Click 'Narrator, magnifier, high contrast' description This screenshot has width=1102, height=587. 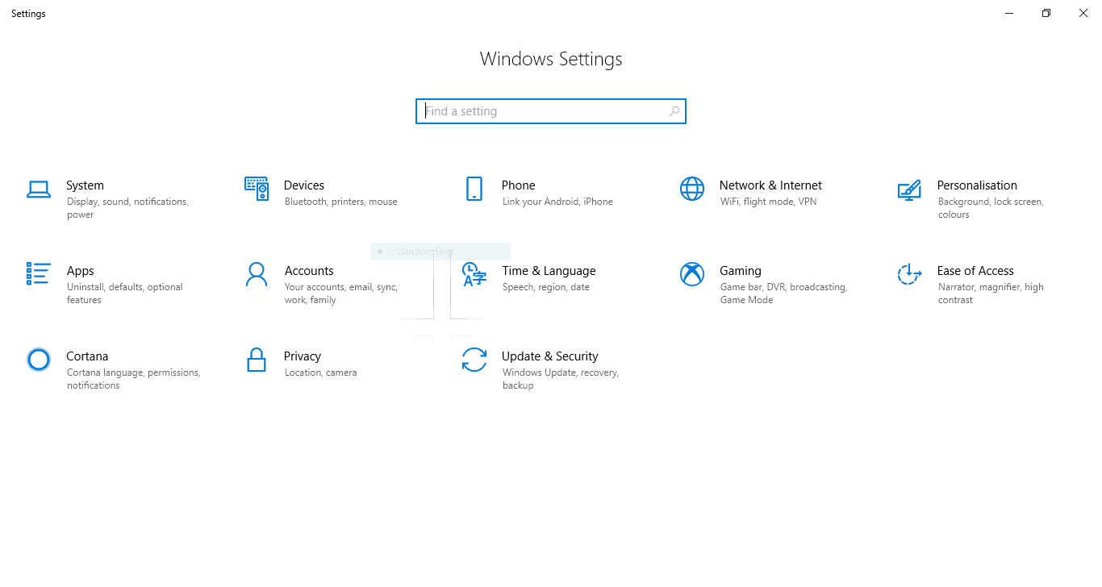991,293
